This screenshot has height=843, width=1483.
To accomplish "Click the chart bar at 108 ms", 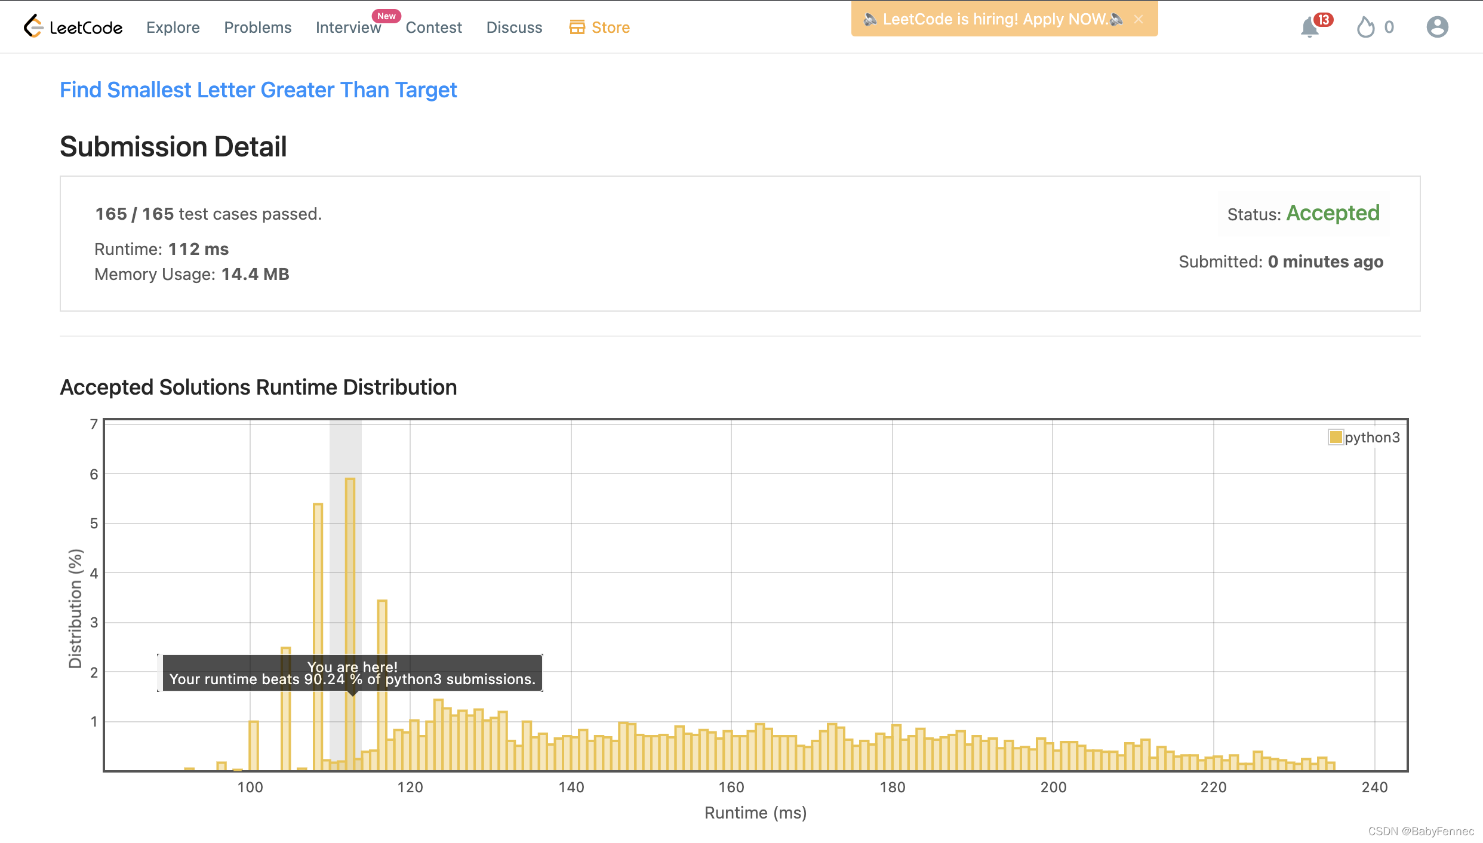I will 318,597.
